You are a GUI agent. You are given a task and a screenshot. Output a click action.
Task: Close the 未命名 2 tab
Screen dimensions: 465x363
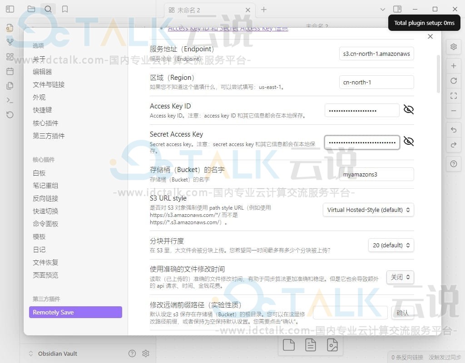tap(248, 10)
